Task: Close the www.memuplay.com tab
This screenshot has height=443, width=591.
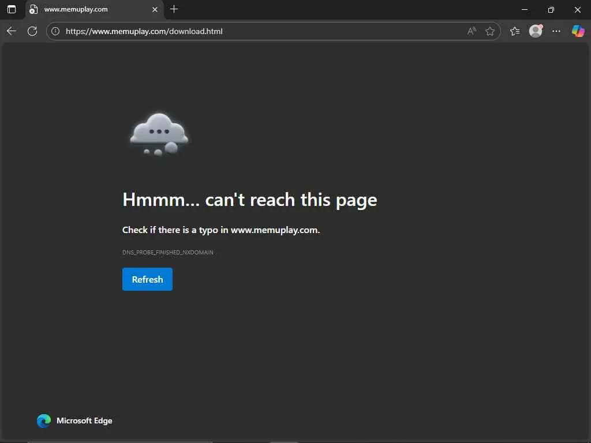Action: tap(155, 9)
